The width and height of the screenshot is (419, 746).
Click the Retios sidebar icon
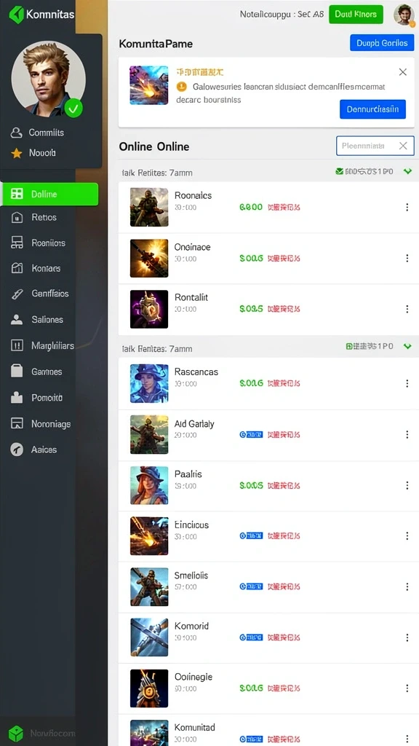pos(17,217)
